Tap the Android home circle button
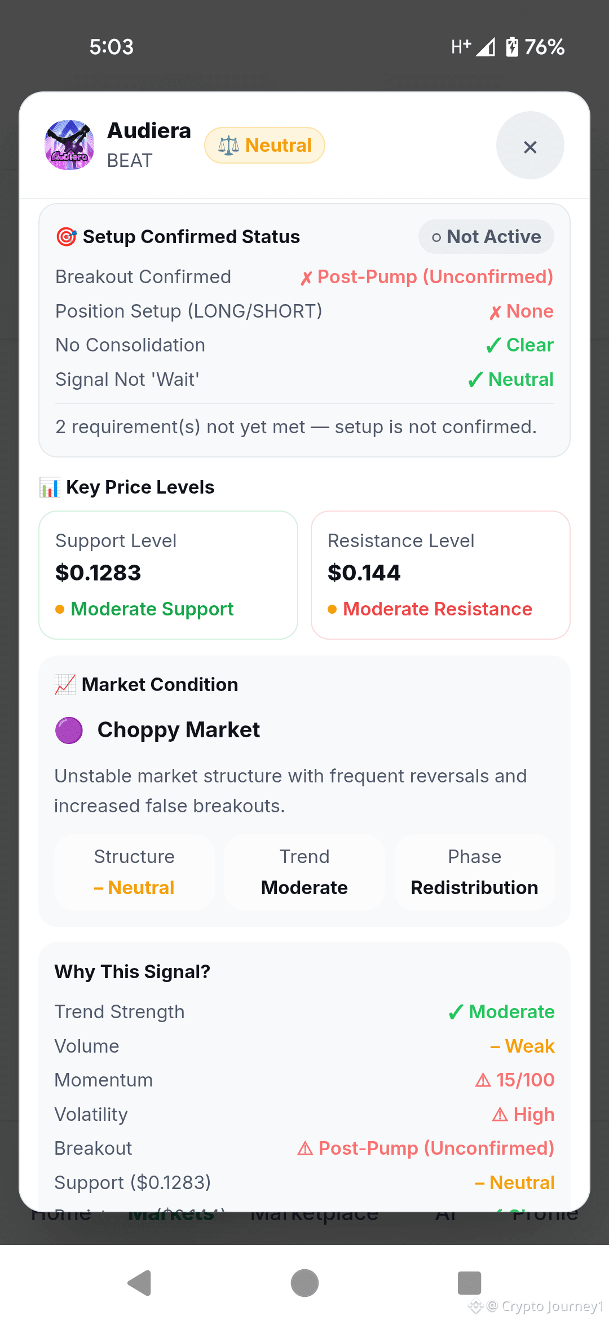The width and height of the screenshot is (609, 1320). point(304,1283)
